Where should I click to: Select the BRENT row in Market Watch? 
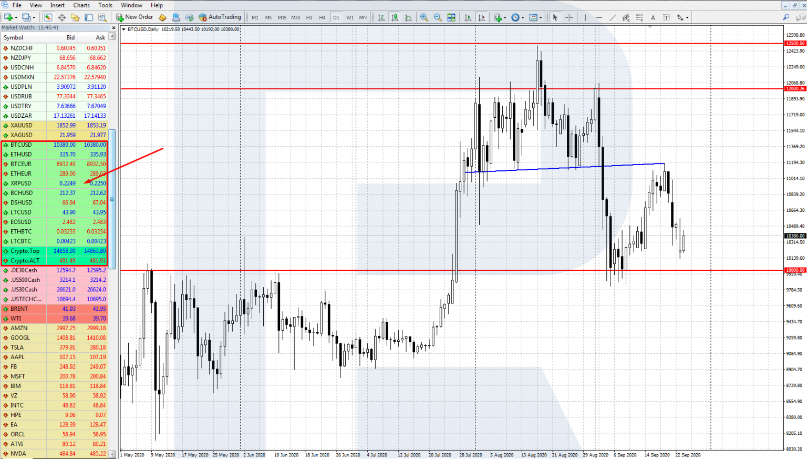pos(55,309)
